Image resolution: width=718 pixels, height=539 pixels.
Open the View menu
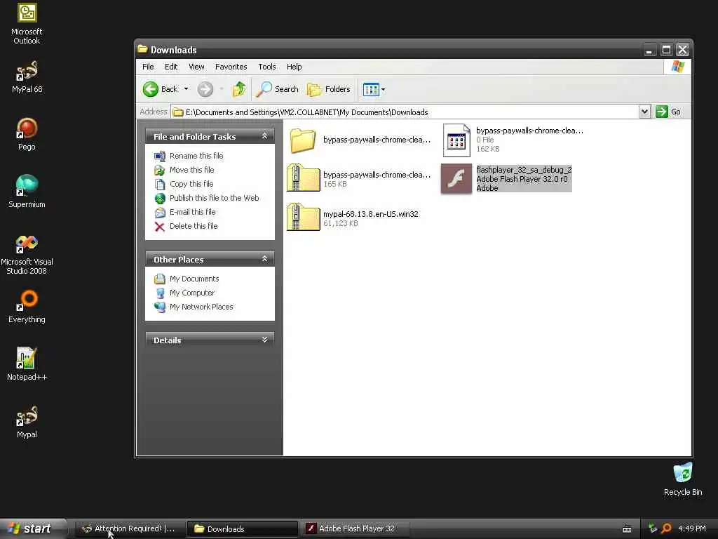(196, 67)
